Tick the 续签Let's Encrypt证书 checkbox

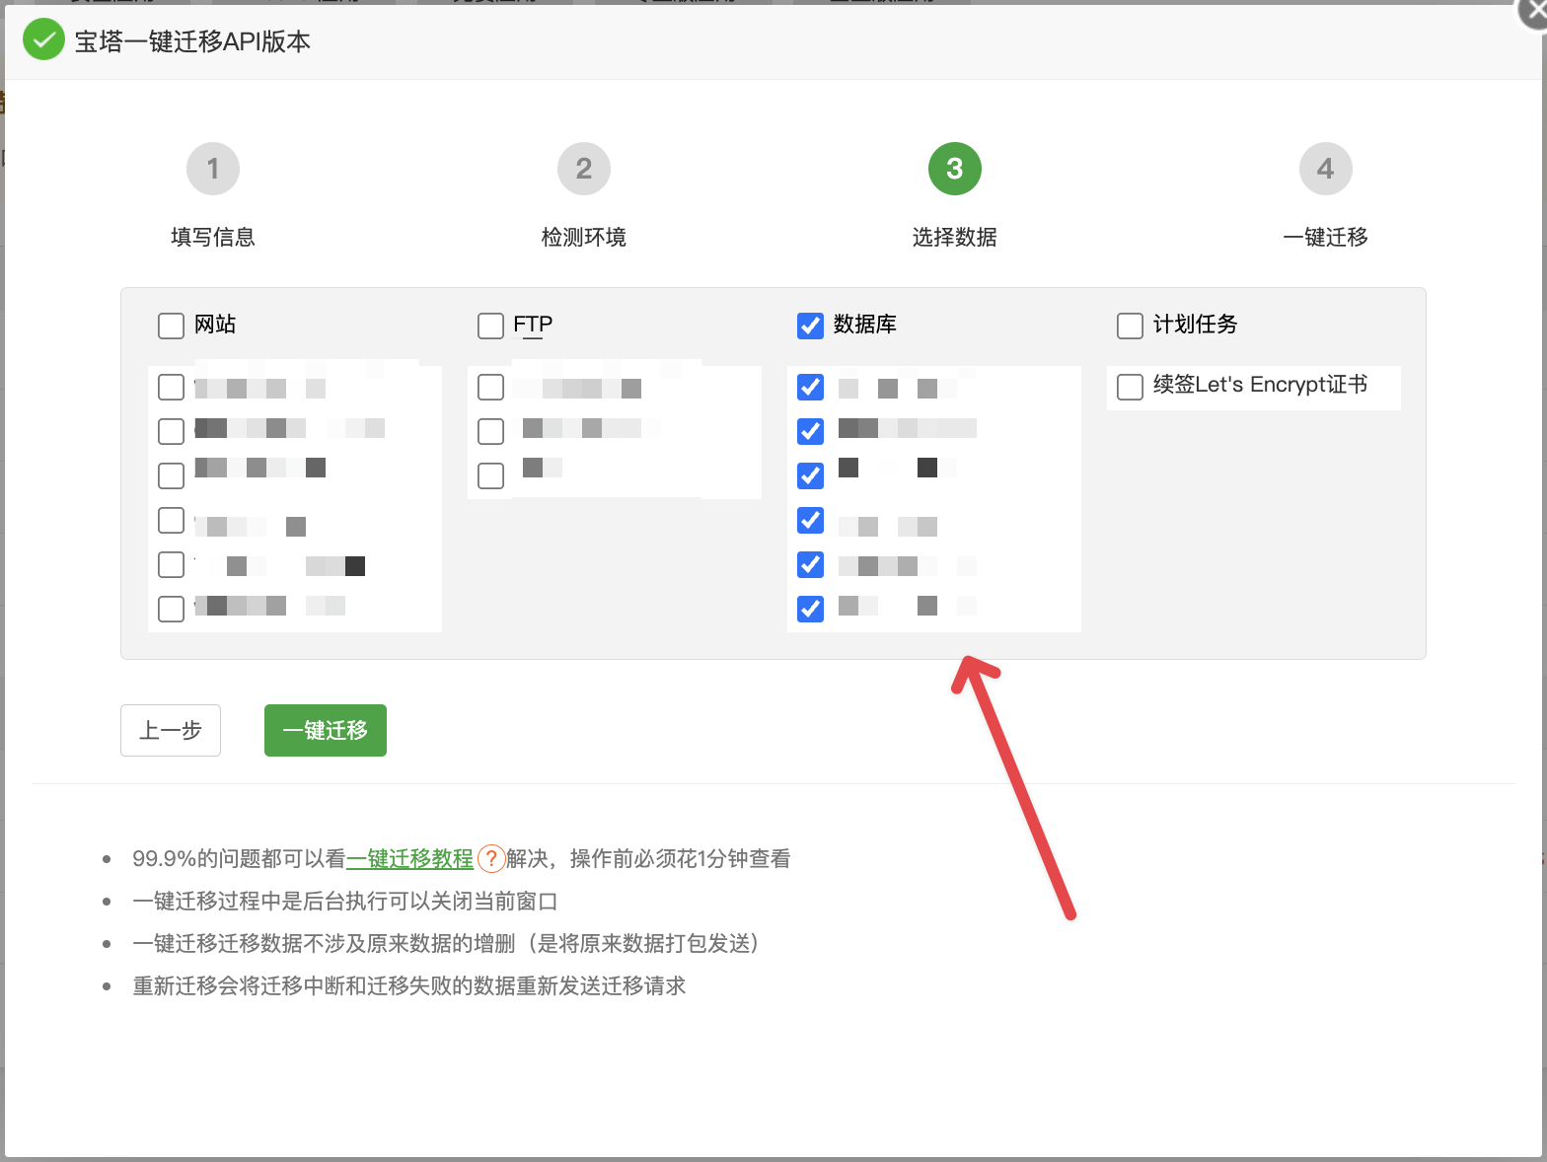1130,387
